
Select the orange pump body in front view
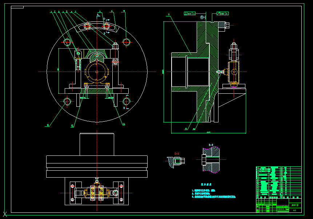click(x=97, y=72)
